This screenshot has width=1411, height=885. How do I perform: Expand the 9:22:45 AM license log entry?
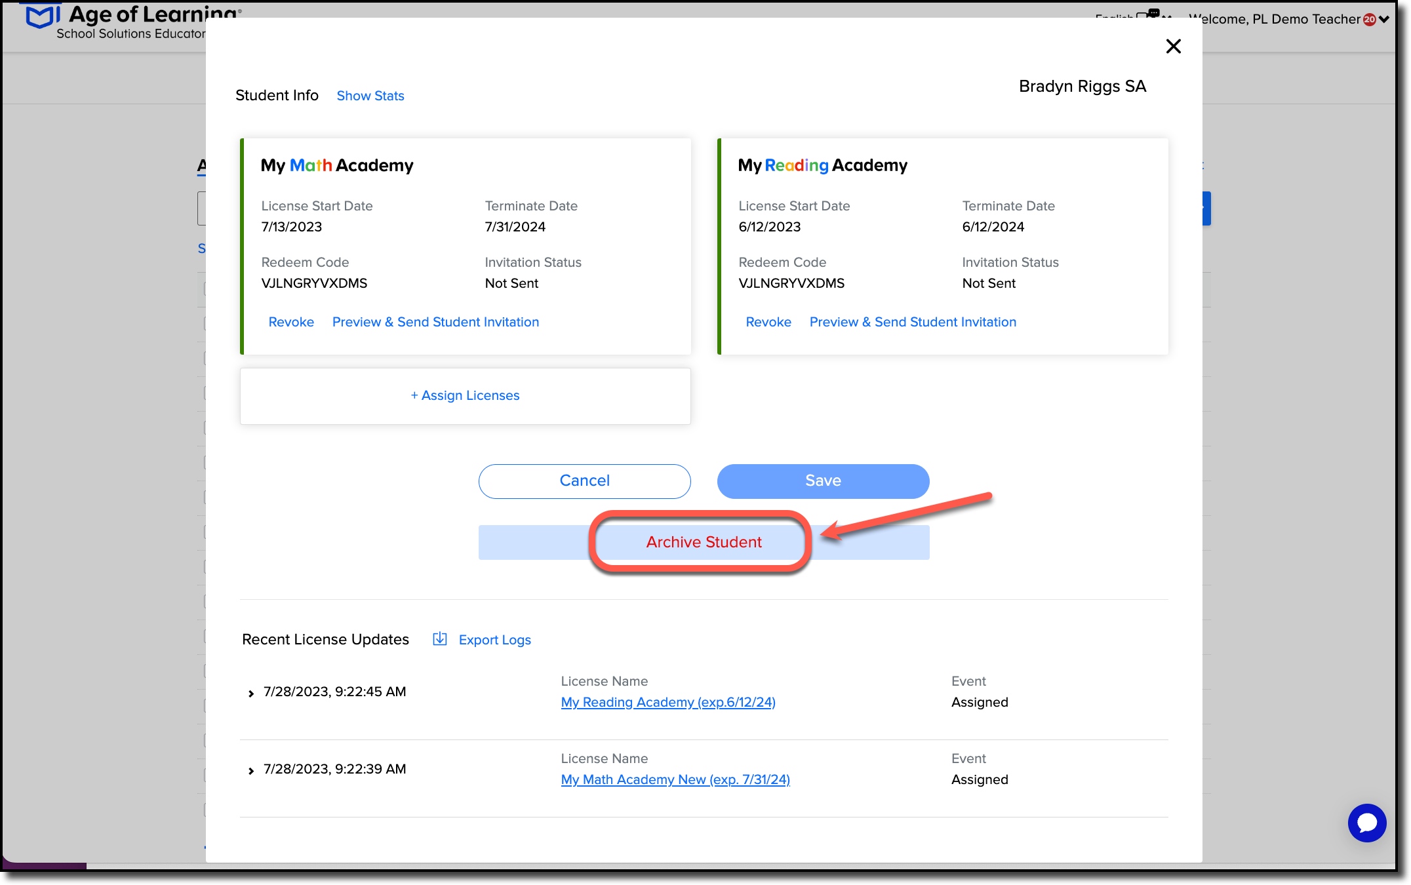pos(251,692)
